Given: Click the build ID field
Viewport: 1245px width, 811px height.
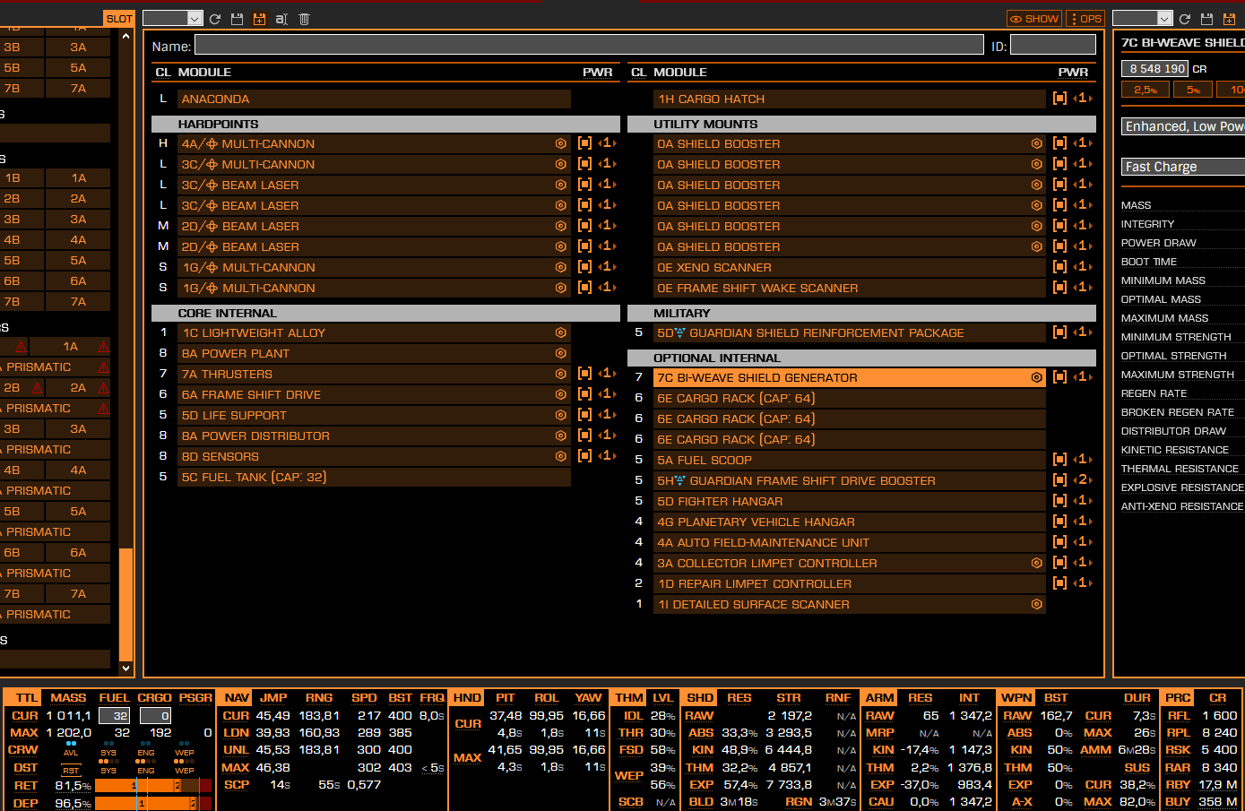Looking at the screenshot, I should pos(1053,45).
